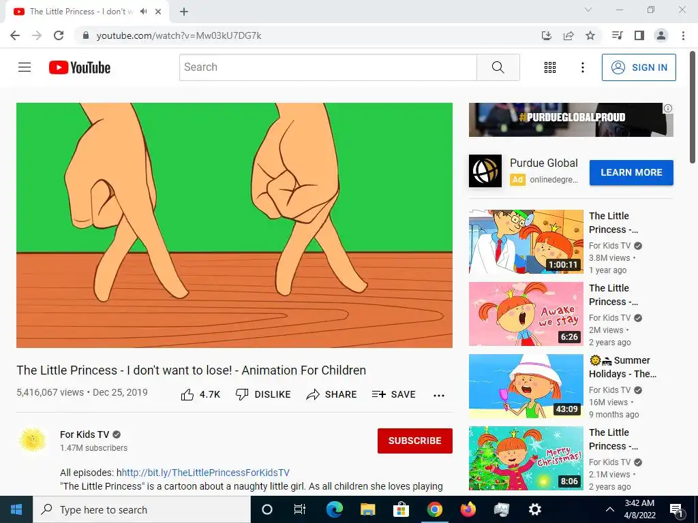The width and height of the screenshot is (698, 523).
Task: Click the install app icon in address bar
Action: [x=546, y=35]
